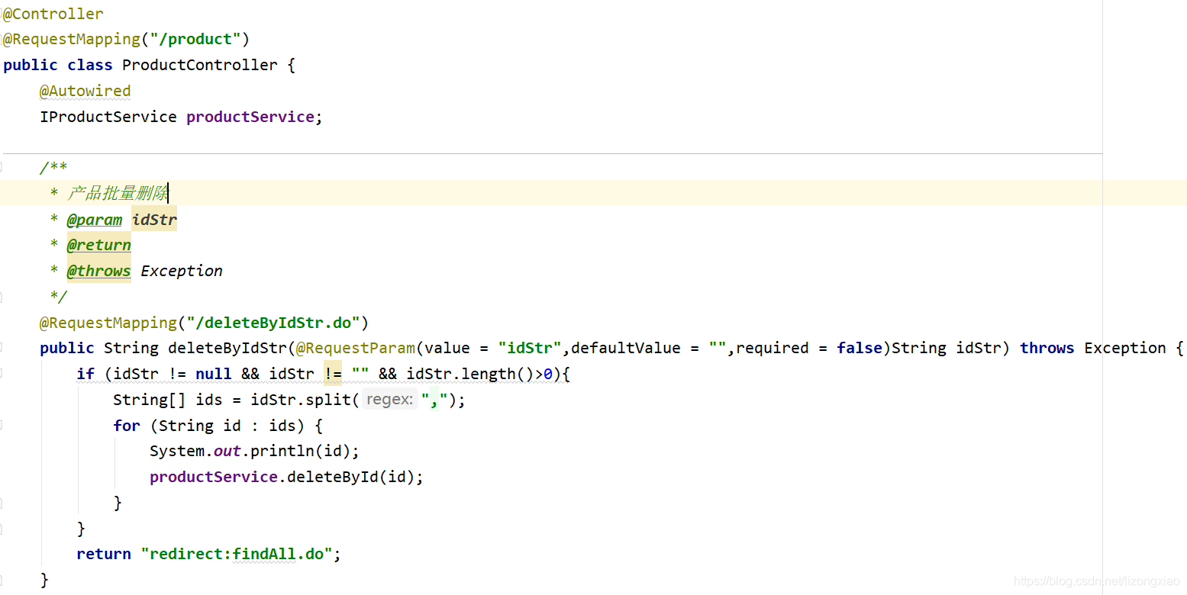
Task: Click the IProductService type name
Action: click(x=108, y=117)
